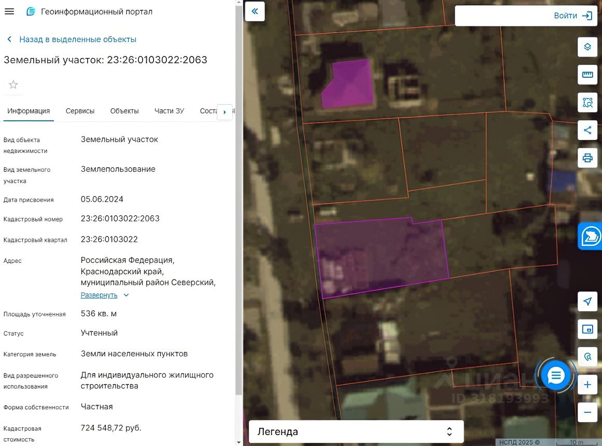Click the НСПД 2025 © attribution text

click(519, 442)
